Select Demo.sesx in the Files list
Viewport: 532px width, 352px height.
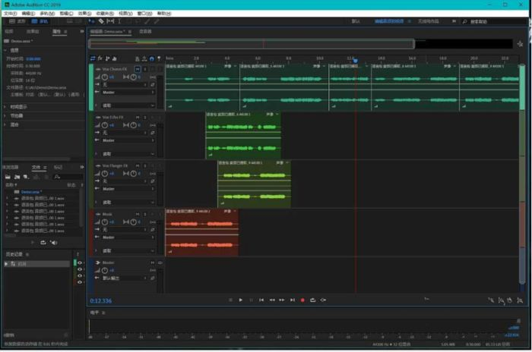[31, 192]
